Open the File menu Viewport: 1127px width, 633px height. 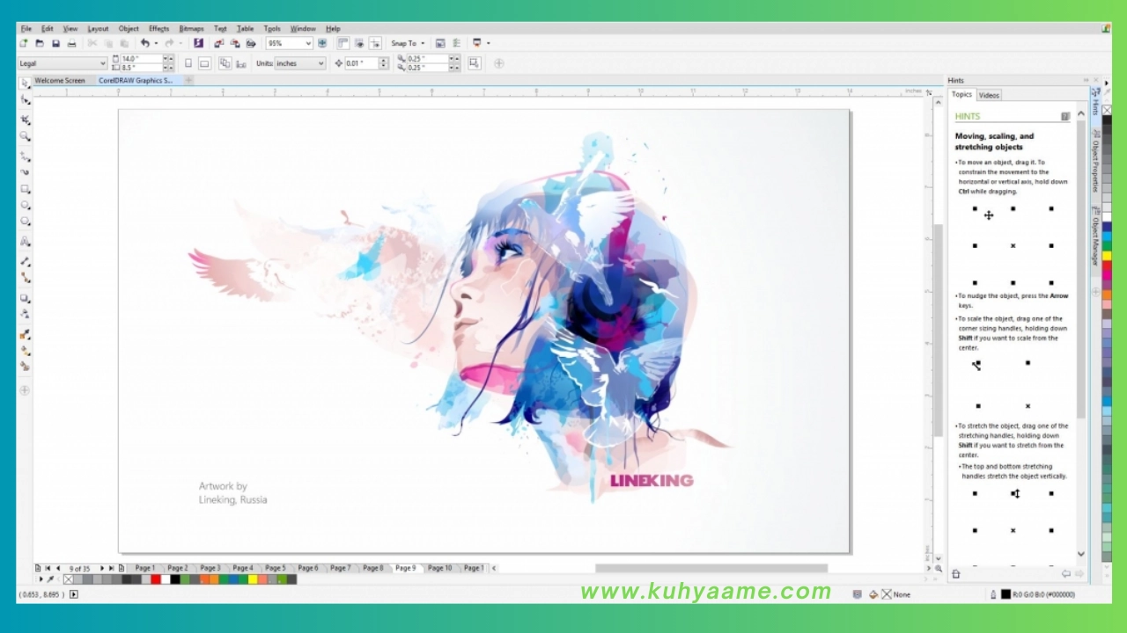[x=26, y=29]
